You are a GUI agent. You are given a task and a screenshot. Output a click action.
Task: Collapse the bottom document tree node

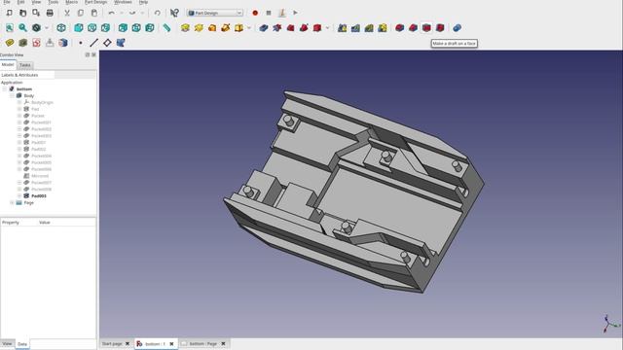[x=5, y=88]
